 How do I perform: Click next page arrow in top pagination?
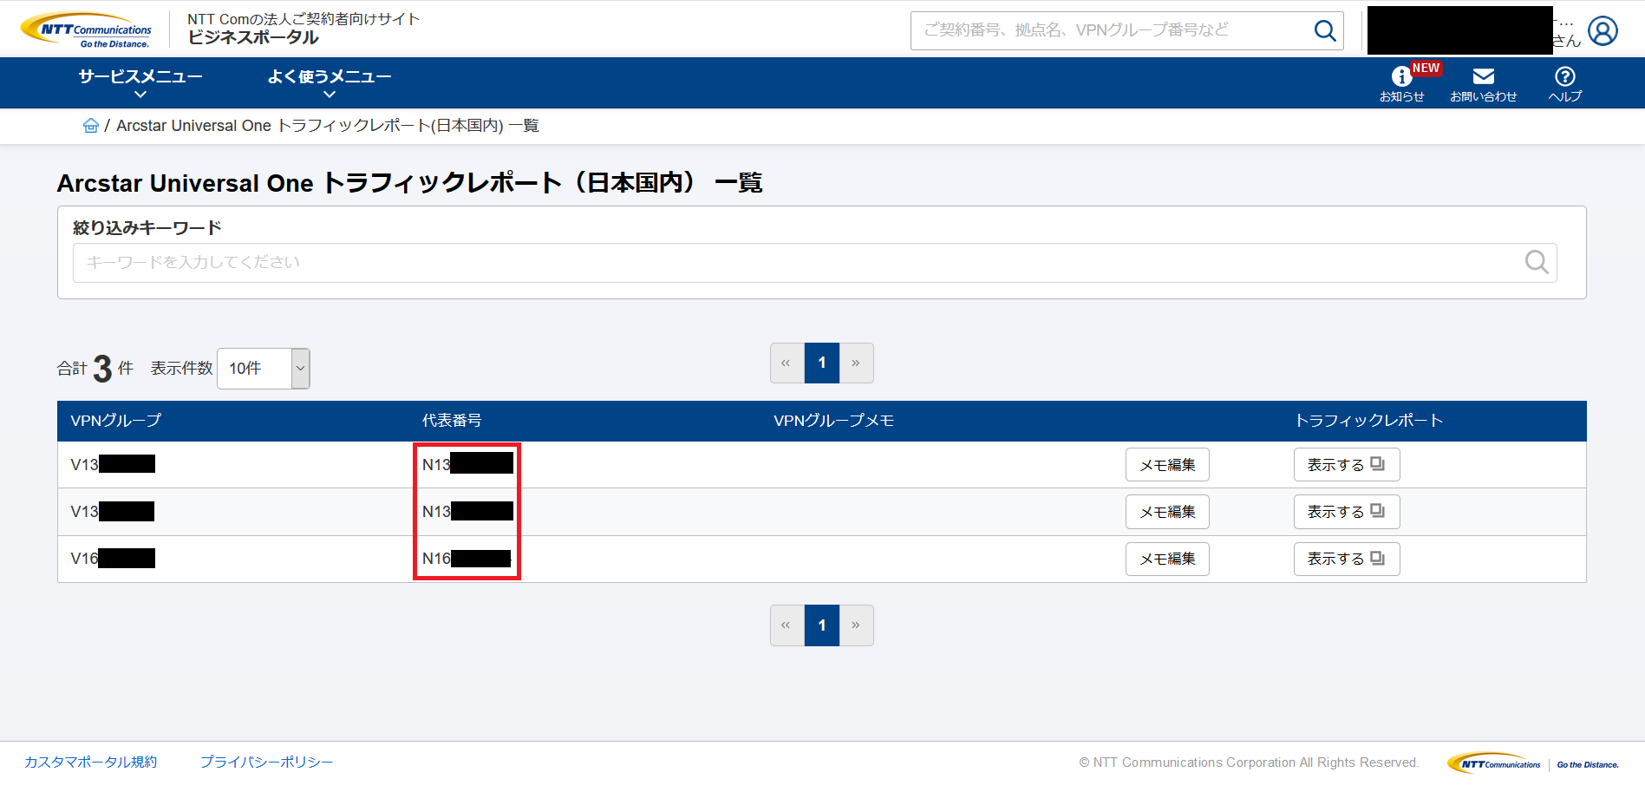[856, 363]
